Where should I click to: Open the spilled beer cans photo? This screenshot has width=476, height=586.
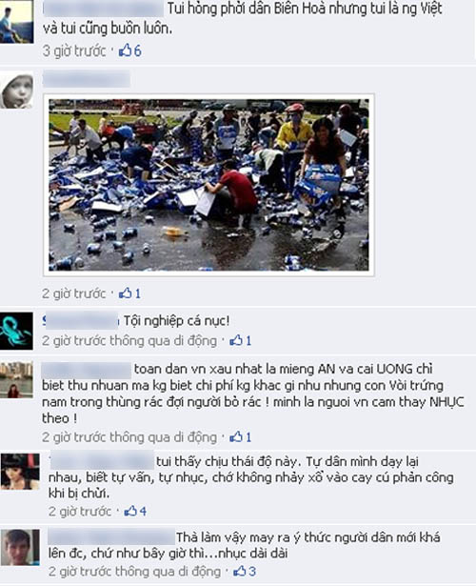click(208, 185)
